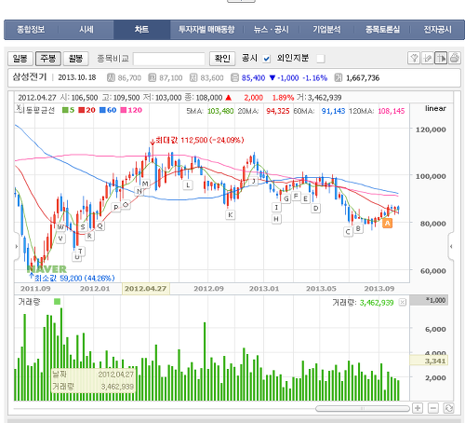Open disclosure marker E on chart
Screen dimensions: 465x423
tap(305, 198)
